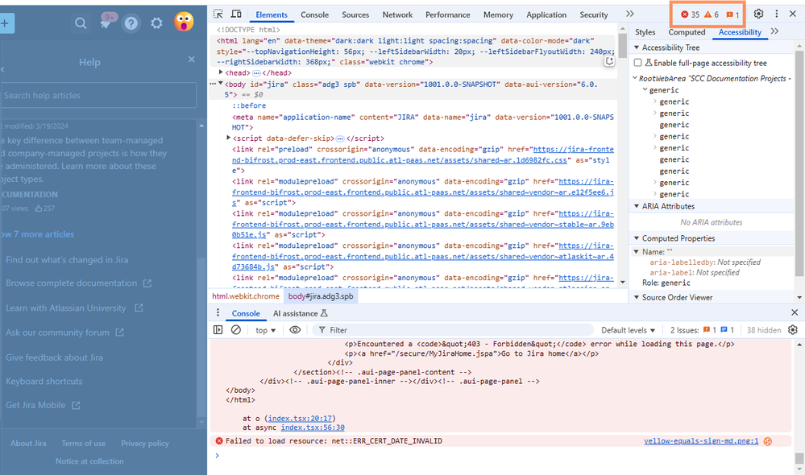Image resolution: width=805 pixels, height=475 pixels.
Task: Activate the inspect element picker icon
Action: click(218, 14)
